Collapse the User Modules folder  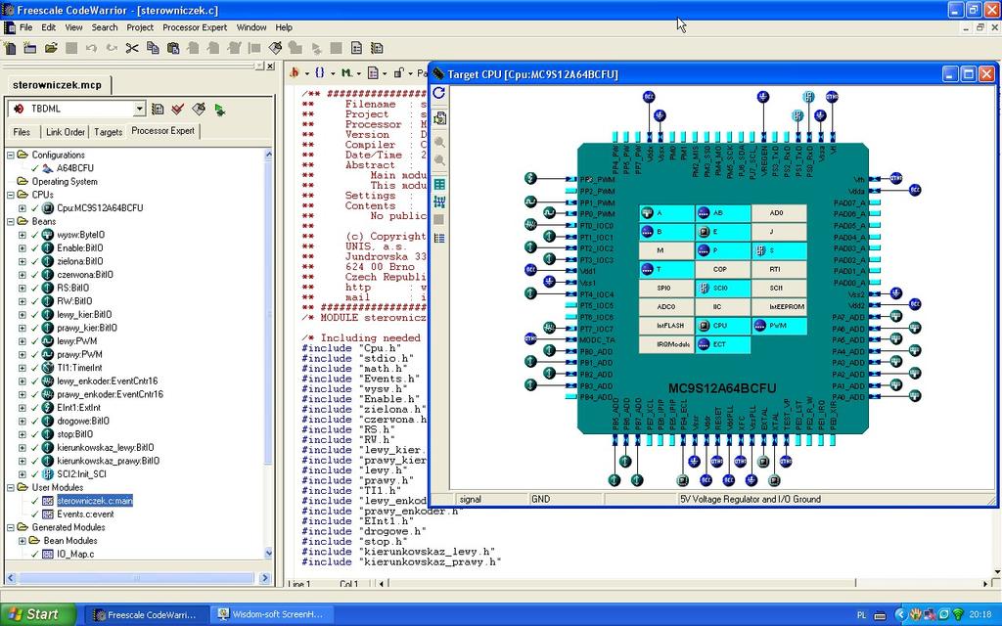coord(10,487)
